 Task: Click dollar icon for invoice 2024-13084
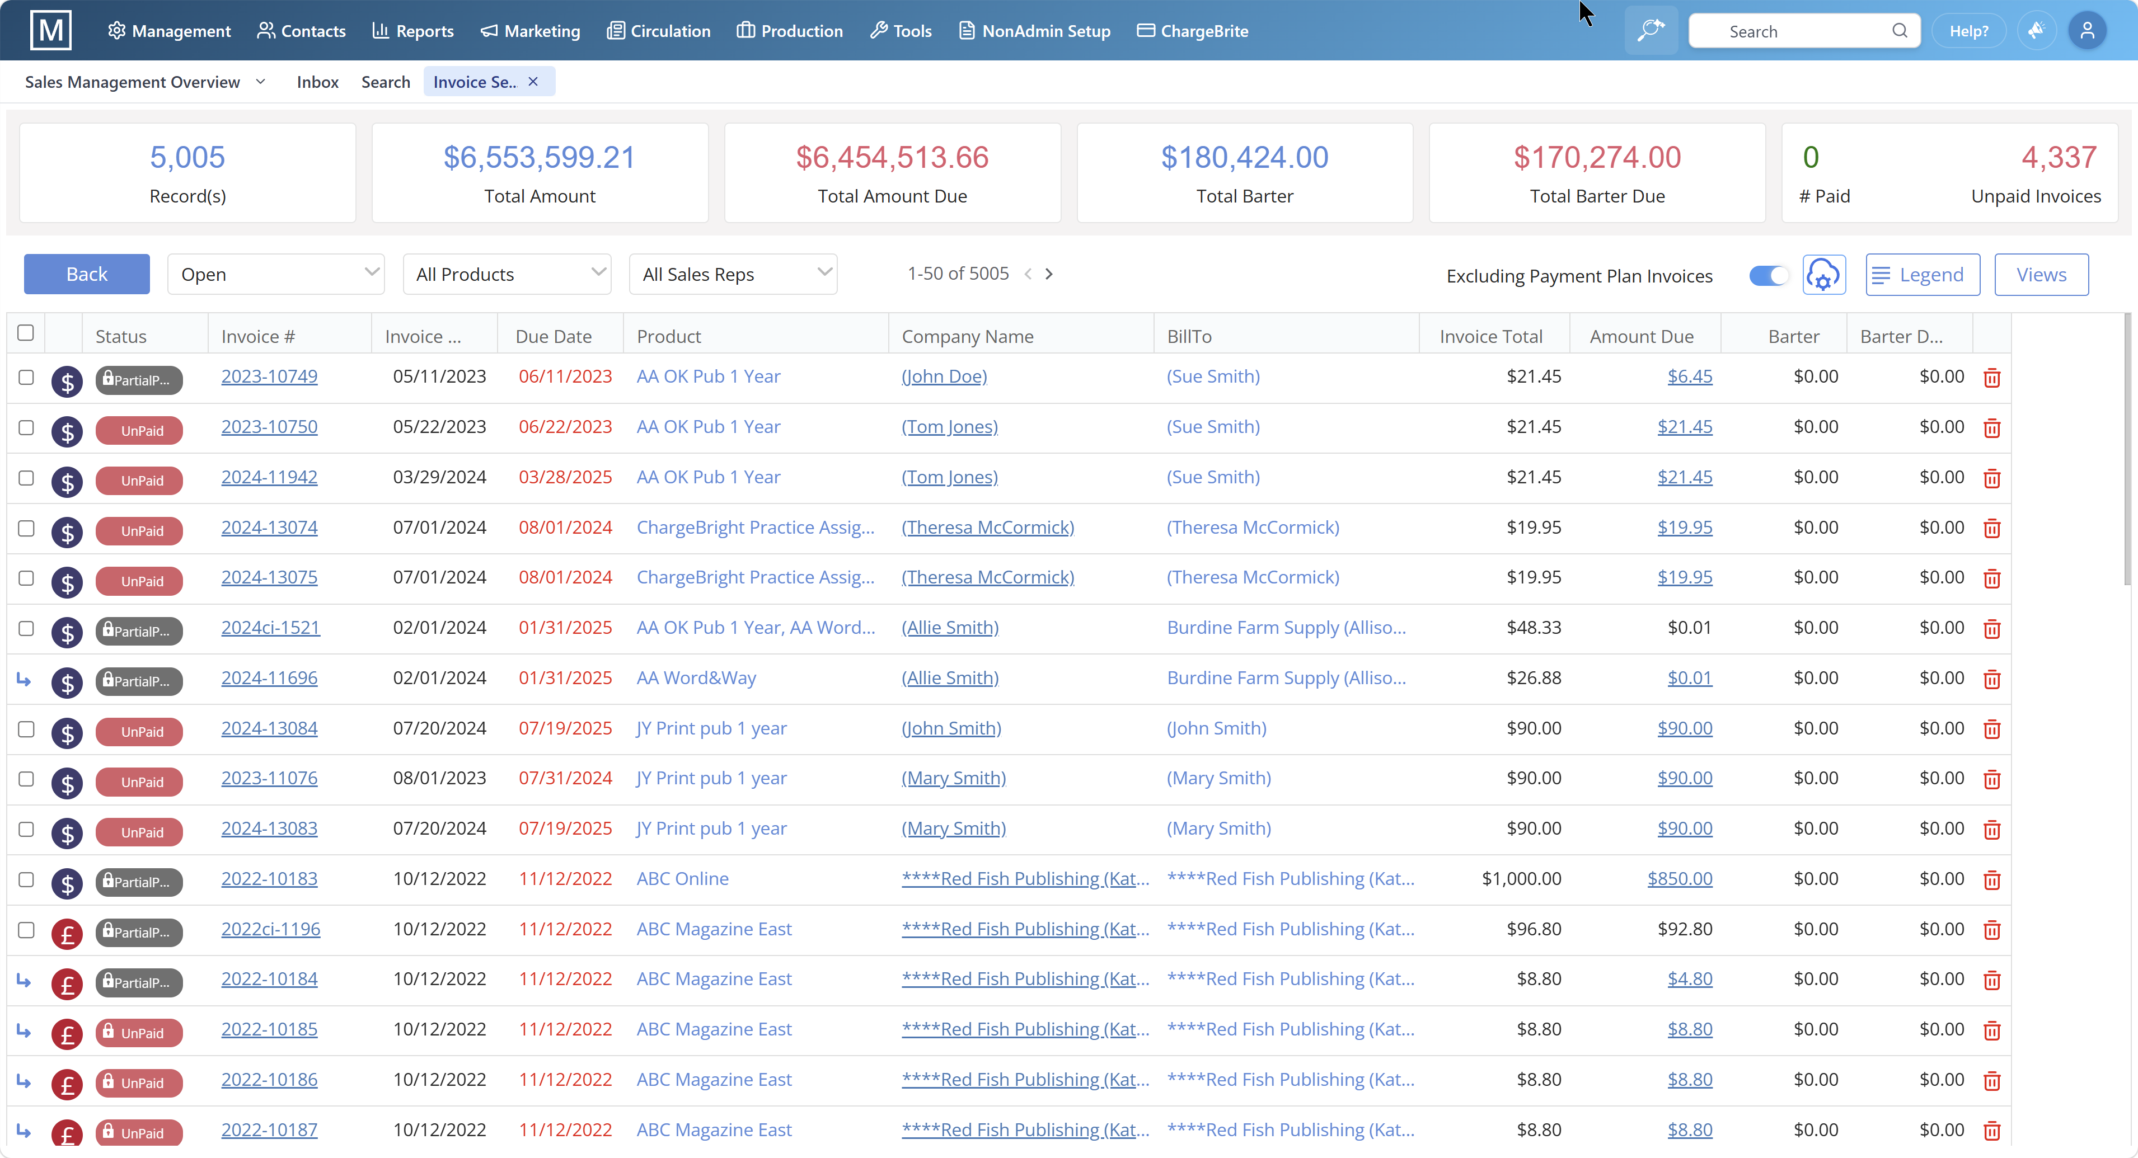(x=67, y=732)
